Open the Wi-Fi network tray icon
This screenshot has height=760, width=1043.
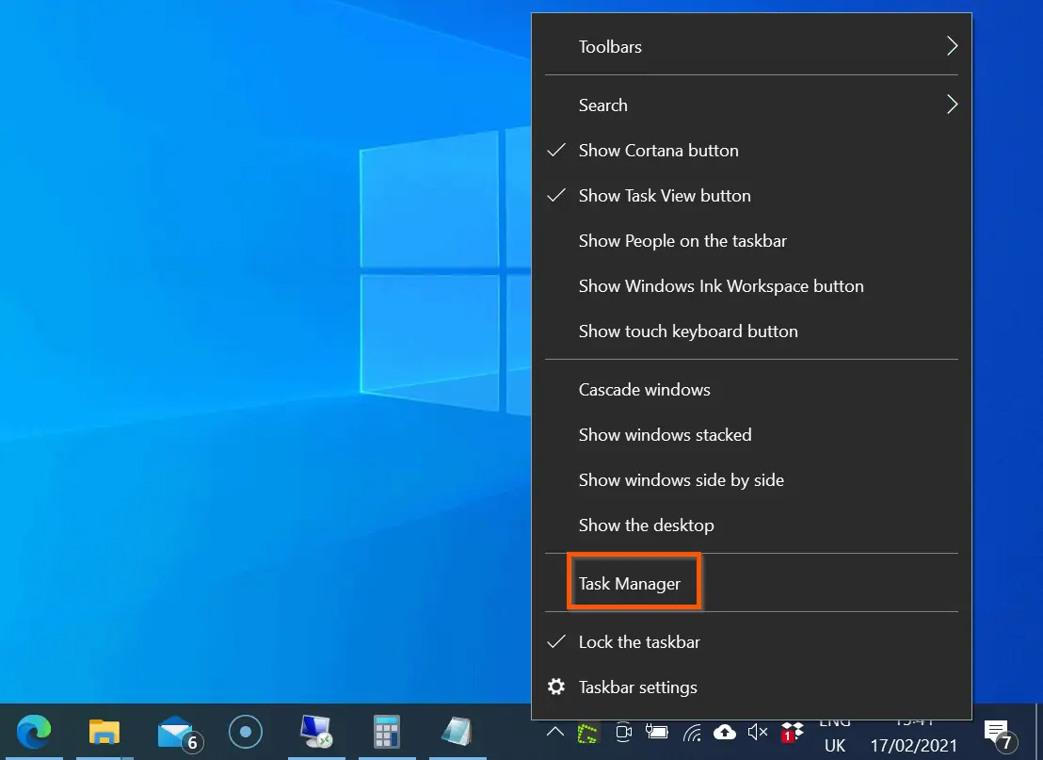pos(692,733)
